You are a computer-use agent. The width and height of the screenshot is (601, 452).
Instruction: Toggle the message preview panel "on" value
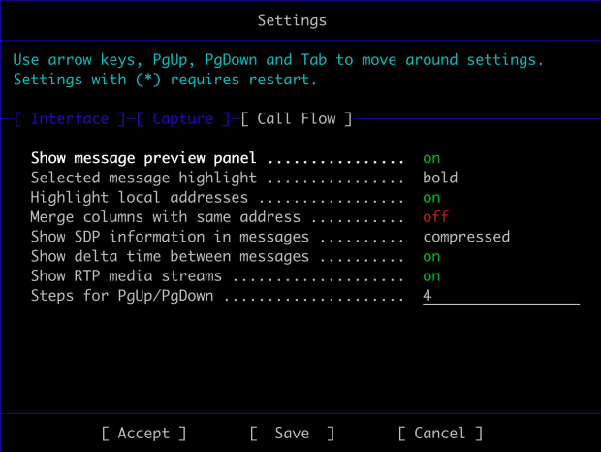[431, 158]
